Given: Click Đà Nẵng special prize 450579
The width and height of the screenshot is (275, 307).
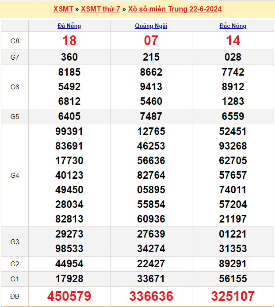Looking at the screenshot, I should (69, 296).
